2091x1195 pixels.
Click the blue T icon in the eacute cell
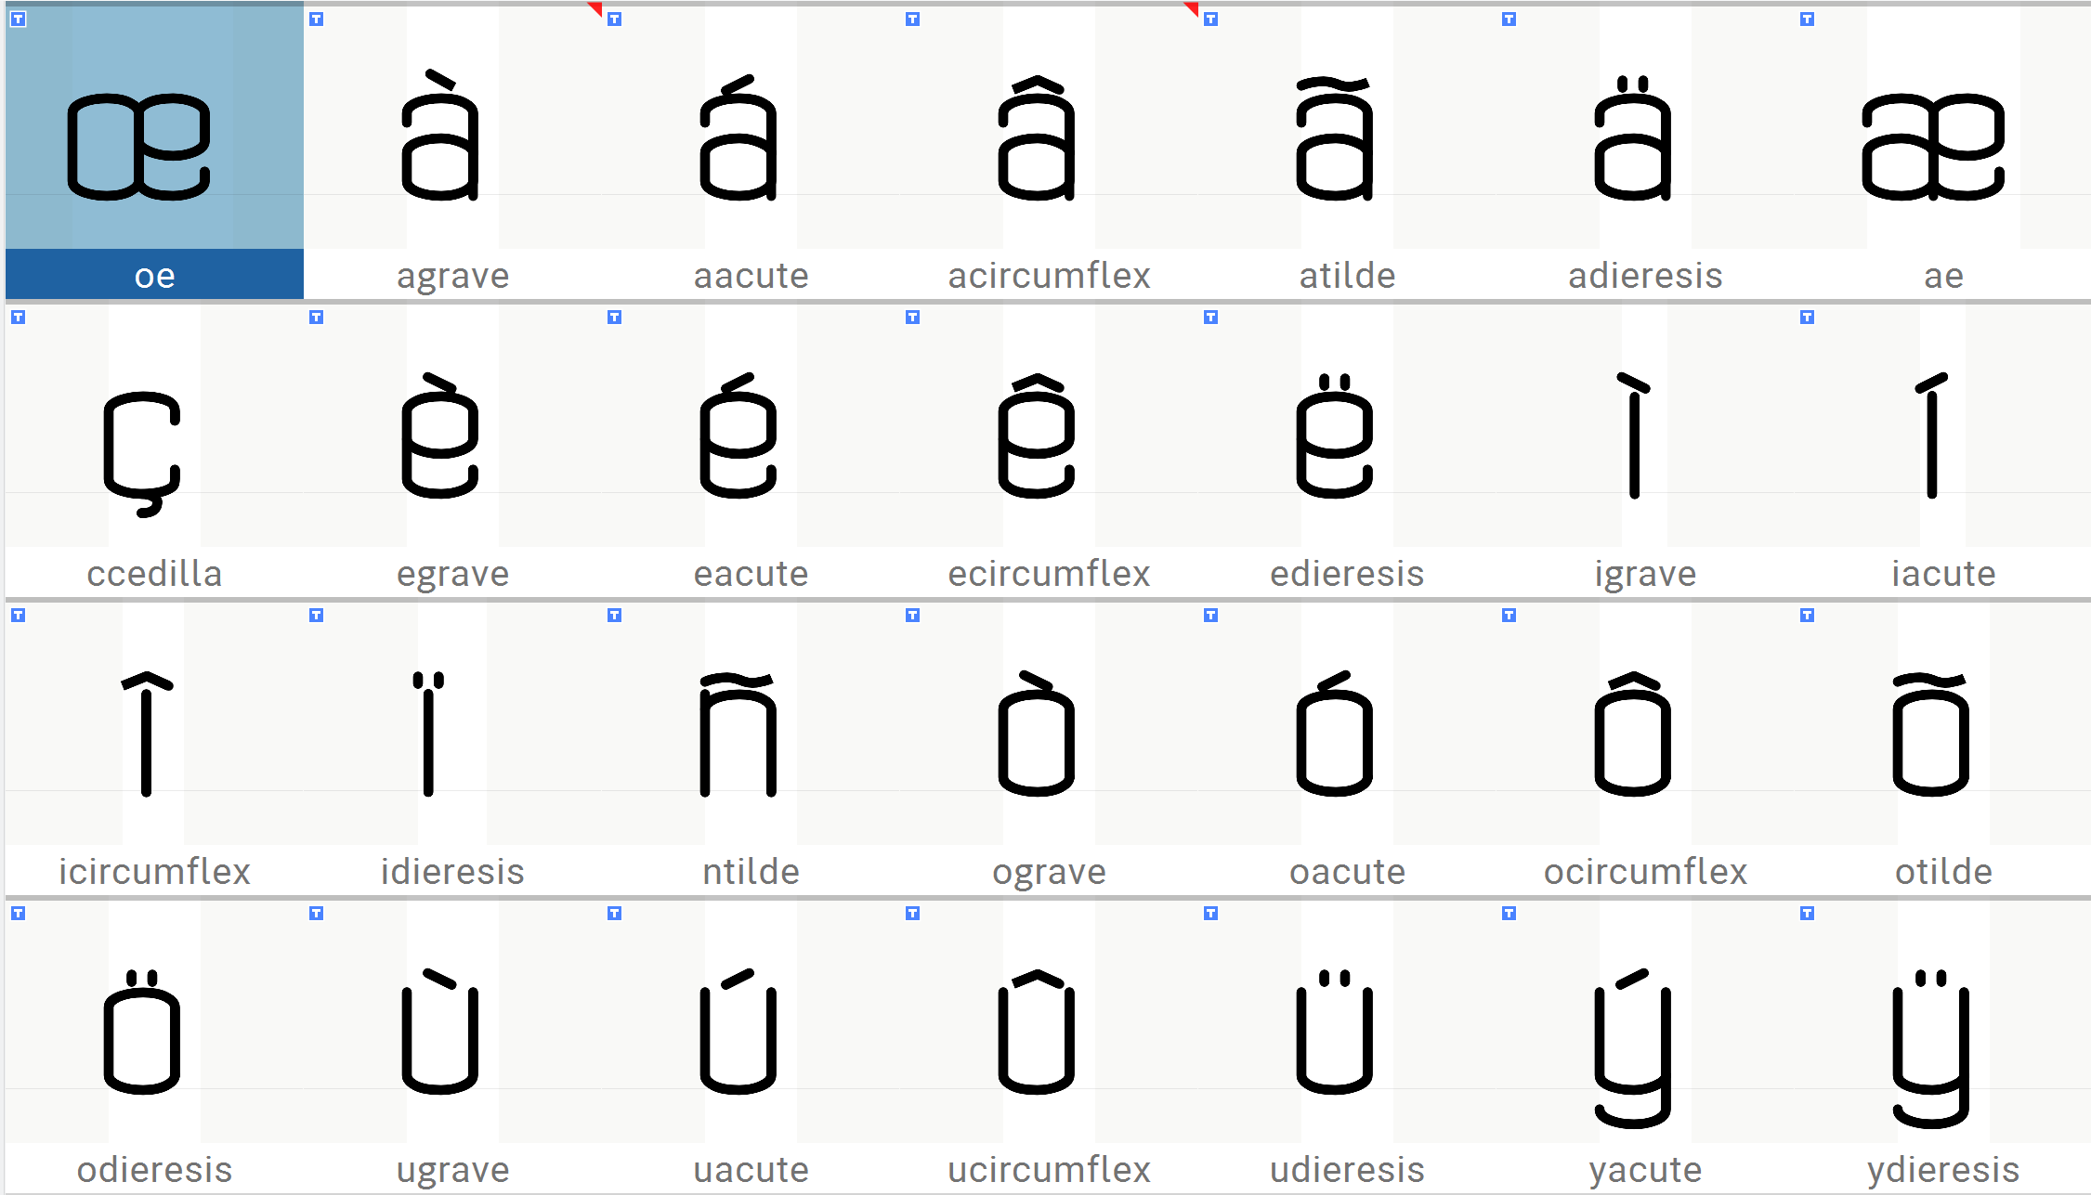click(615, 318)
